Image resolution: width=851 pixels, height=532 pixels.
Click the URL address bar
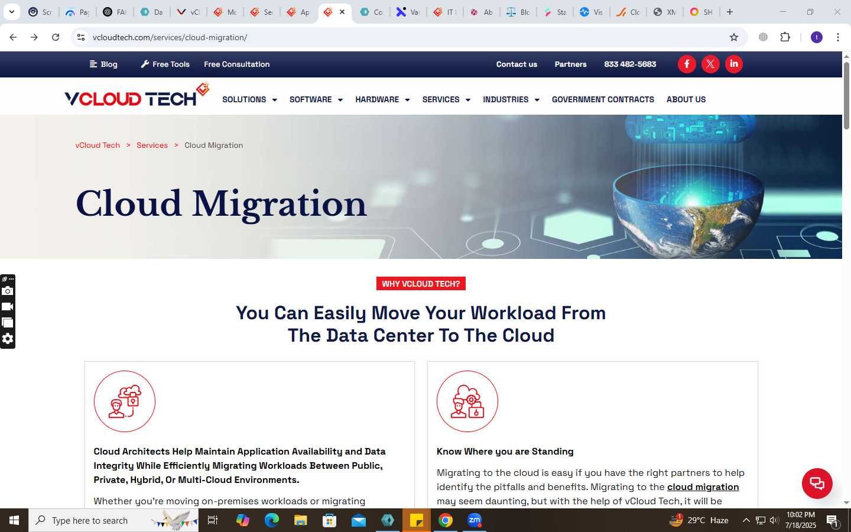pyautogui.click(x=408, y=37)
